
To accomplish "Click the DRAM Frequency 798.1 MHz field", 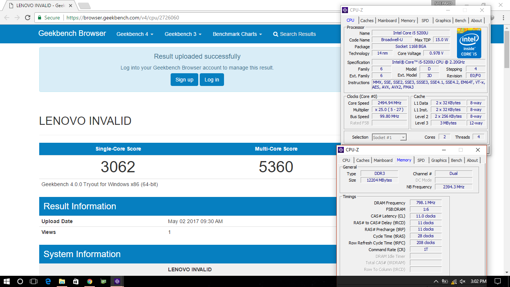I will click(426, 203).
